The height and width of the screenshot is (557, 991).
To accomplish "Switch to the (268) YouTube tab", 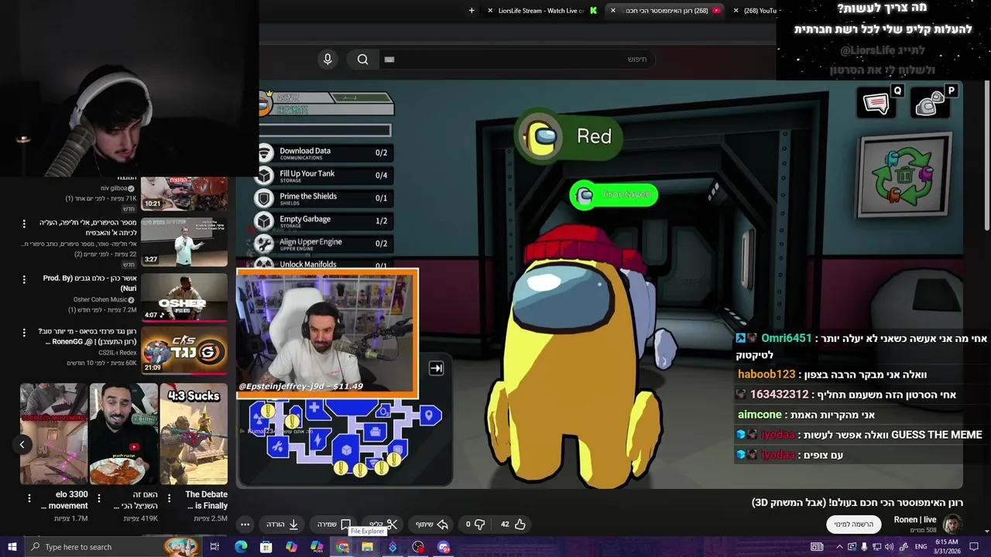I will [x=755, y=11].
